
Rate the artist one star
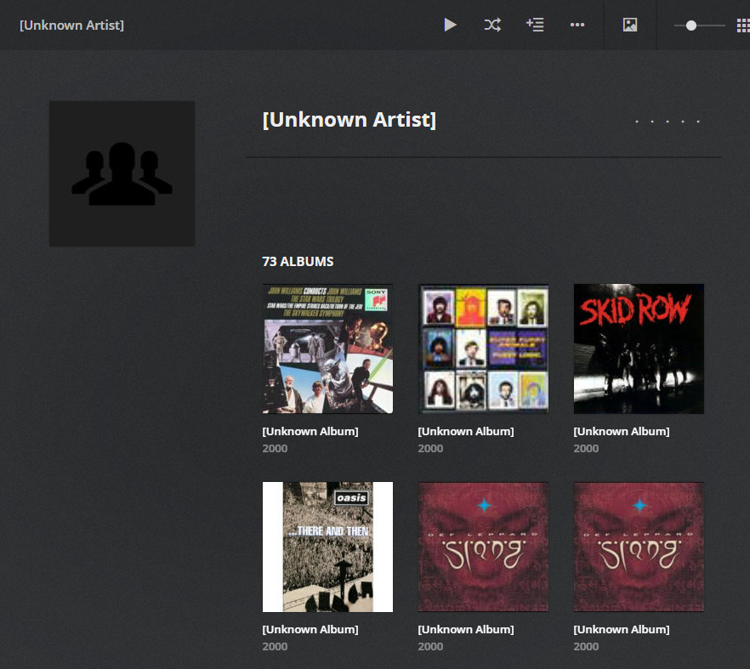[x=637, y=122]
